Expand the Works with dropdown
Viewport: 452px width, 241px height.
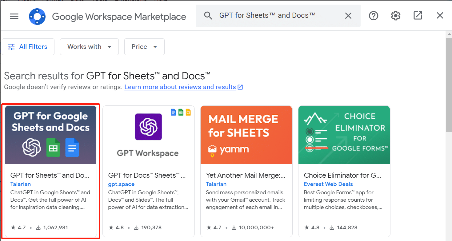pyautogui.click(x=89, y=47)
